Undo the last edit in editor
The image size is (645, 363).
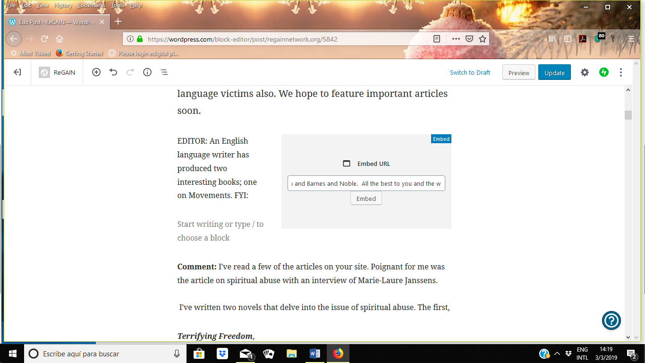click(113, 72)
